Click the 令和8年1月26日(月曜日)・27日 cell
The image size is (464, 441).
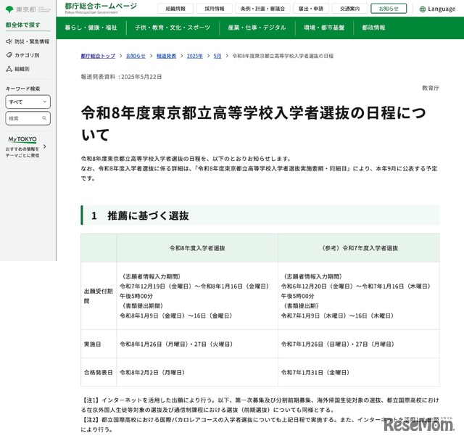pos(197,345)
